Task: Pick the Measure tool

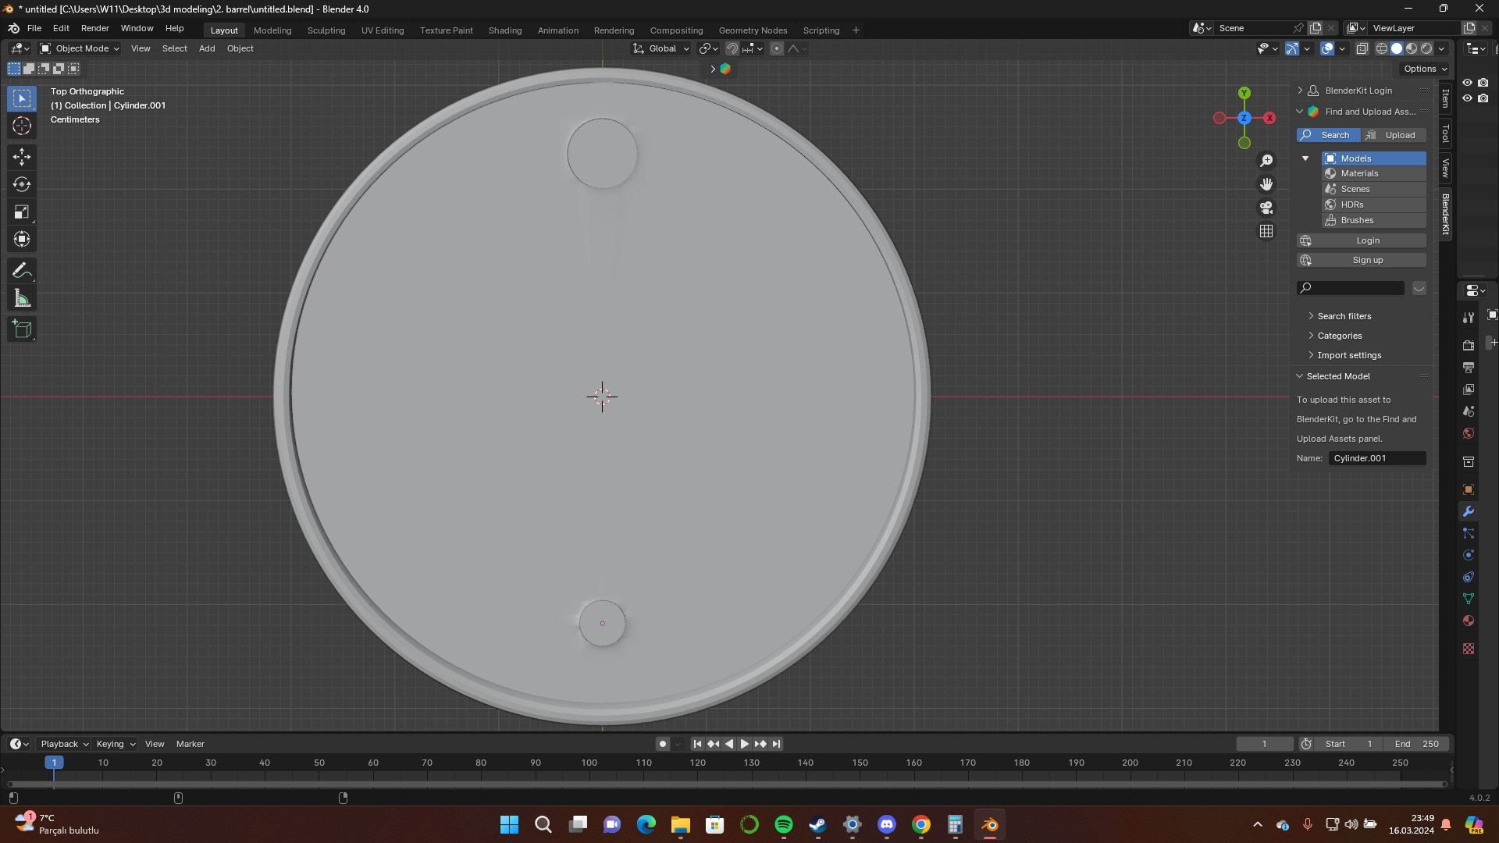Action: pos(22,299)
